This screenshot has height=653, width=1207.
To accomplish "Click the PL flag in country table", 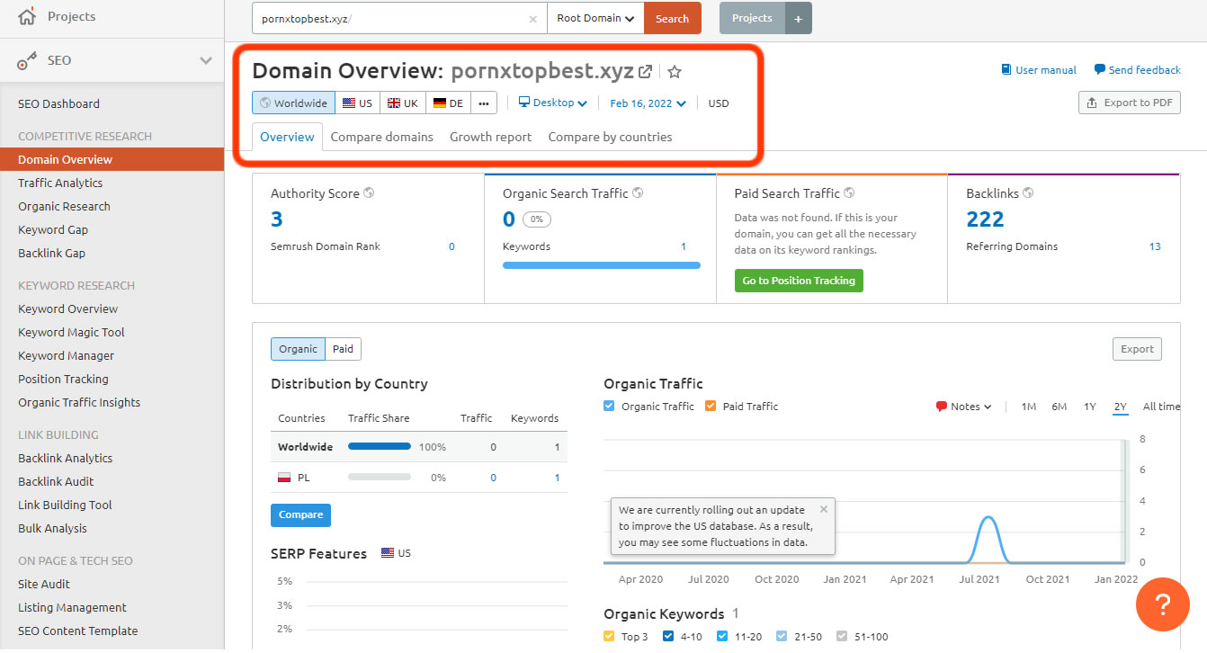I will 284,478.
